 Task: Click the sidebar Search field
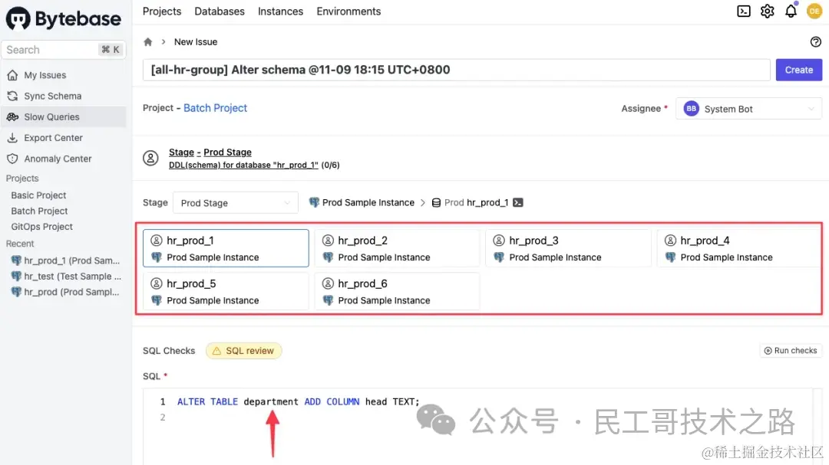coord(64,50)
